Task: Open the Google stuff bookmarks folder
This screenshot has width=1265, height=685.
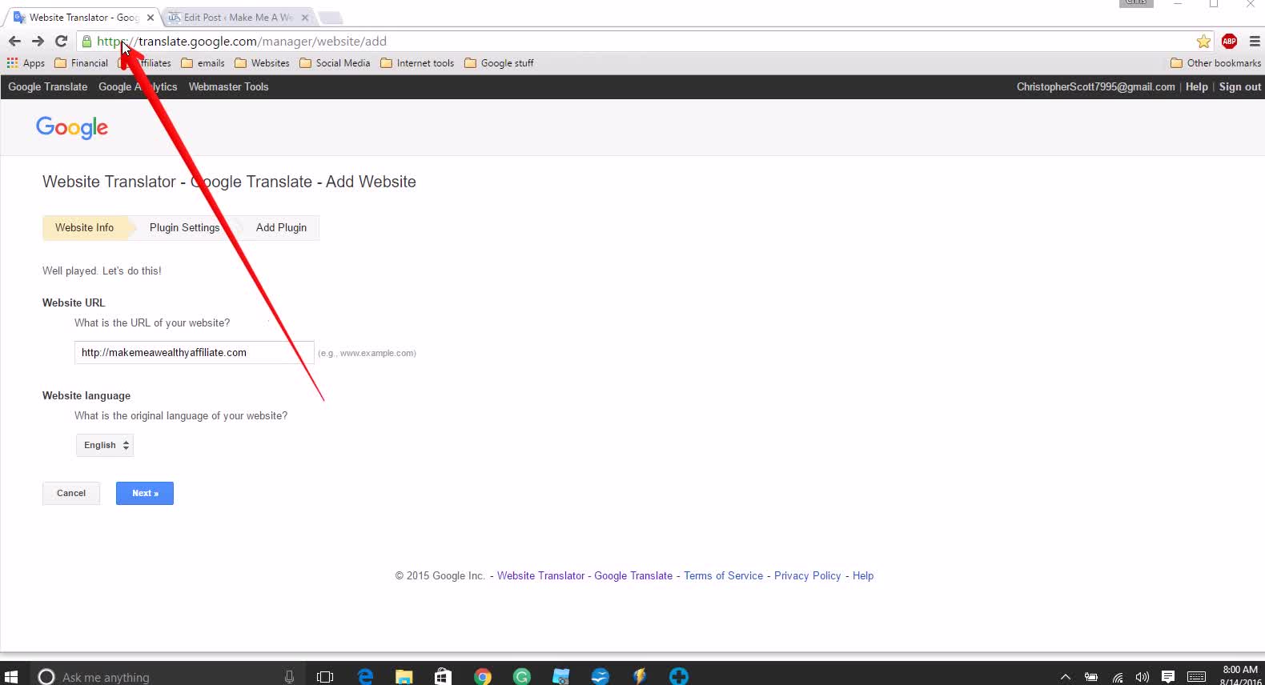Action: (x=499, y=62)
